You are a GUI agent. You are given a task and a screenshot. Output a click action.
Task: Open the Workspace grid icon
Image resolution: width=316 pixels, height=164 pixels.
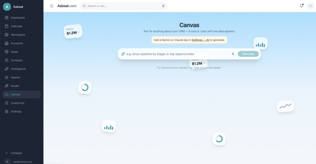6,34
